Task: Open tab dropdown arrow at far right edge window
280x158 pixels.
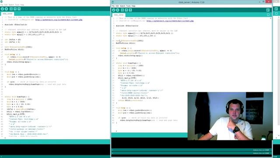Action: pos(276,14)
